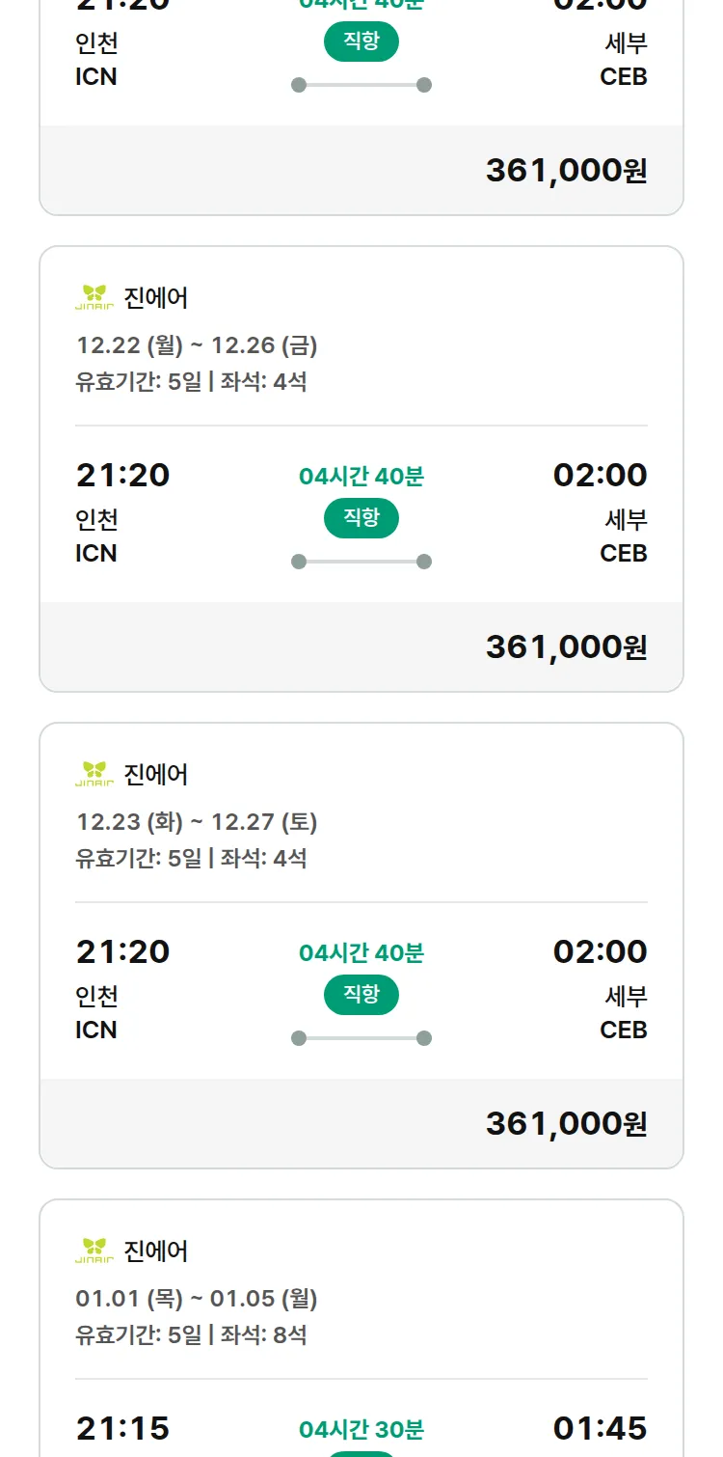Choose the 361,000원 price of the 12.23 flight
This screenshot has height=1457, width=723.
pyautogui.click(x=566, y=1123)
